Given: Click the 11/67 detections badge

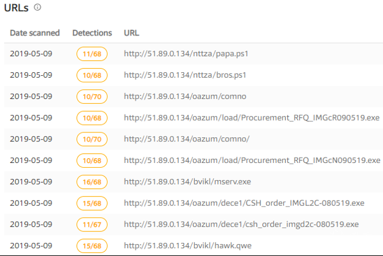Looking at the screenshot, I should [92, 224].
